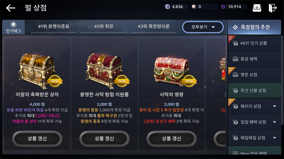
Task: Click the white pearl currency icon
Action: point(194,7)
